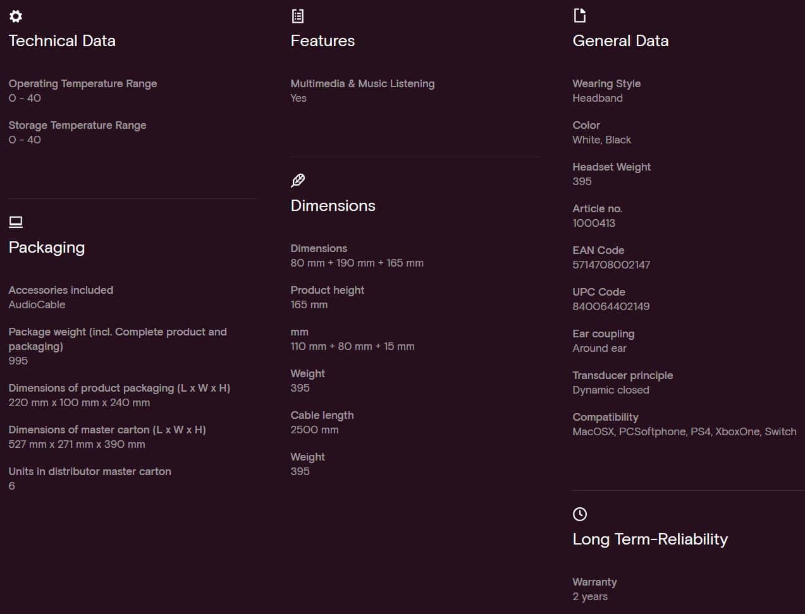This screenshot has width=805, height=614.
Task: Click the gear icon above Technical Data
Action: (x=16, y=16)
